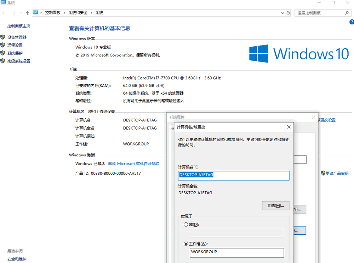
Task: Click the magnifier in 搜索控制面板 box
Action: (x=347, y=13)
